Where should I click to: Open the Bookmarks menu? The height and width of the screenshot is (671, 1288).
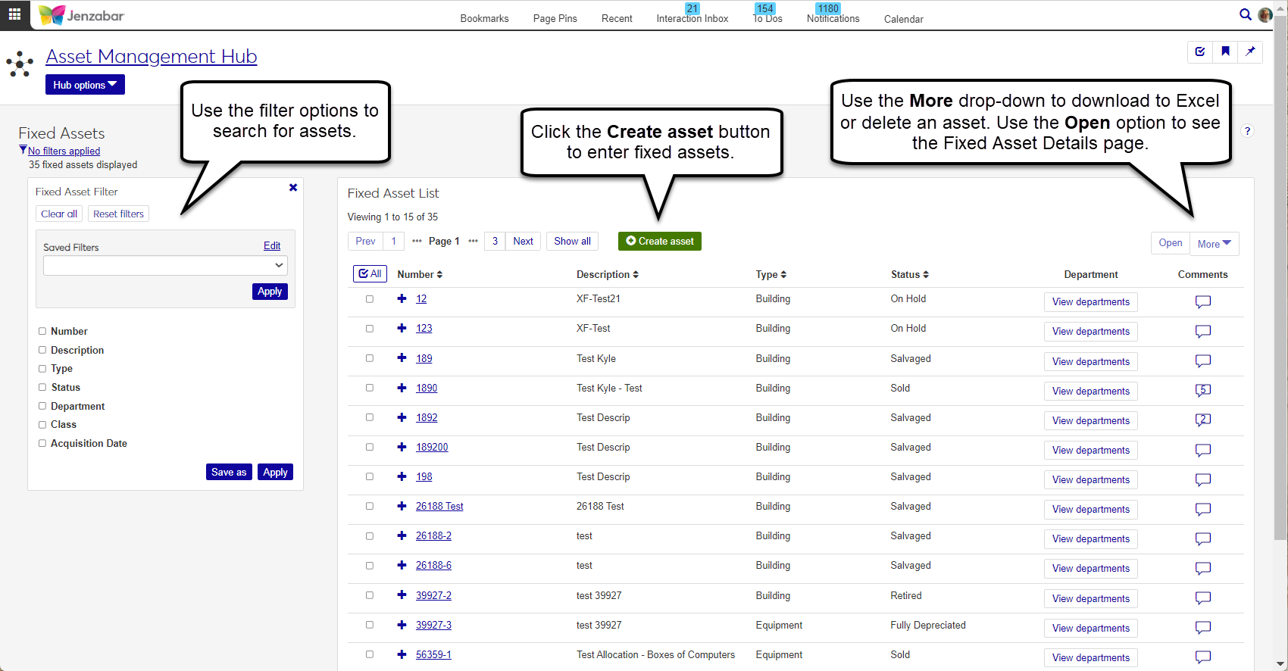[484, 18]
